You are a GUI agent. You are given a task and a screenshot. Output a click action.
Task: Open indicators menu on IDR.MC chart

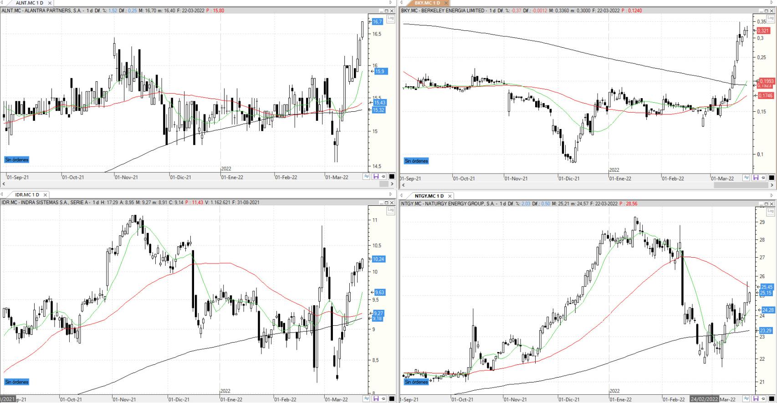click(367, 398)
